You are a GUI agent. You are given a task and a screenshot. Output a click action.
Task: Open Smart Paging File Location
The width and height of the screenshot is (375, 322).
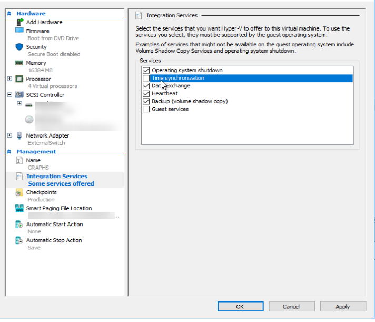(59, 208)
